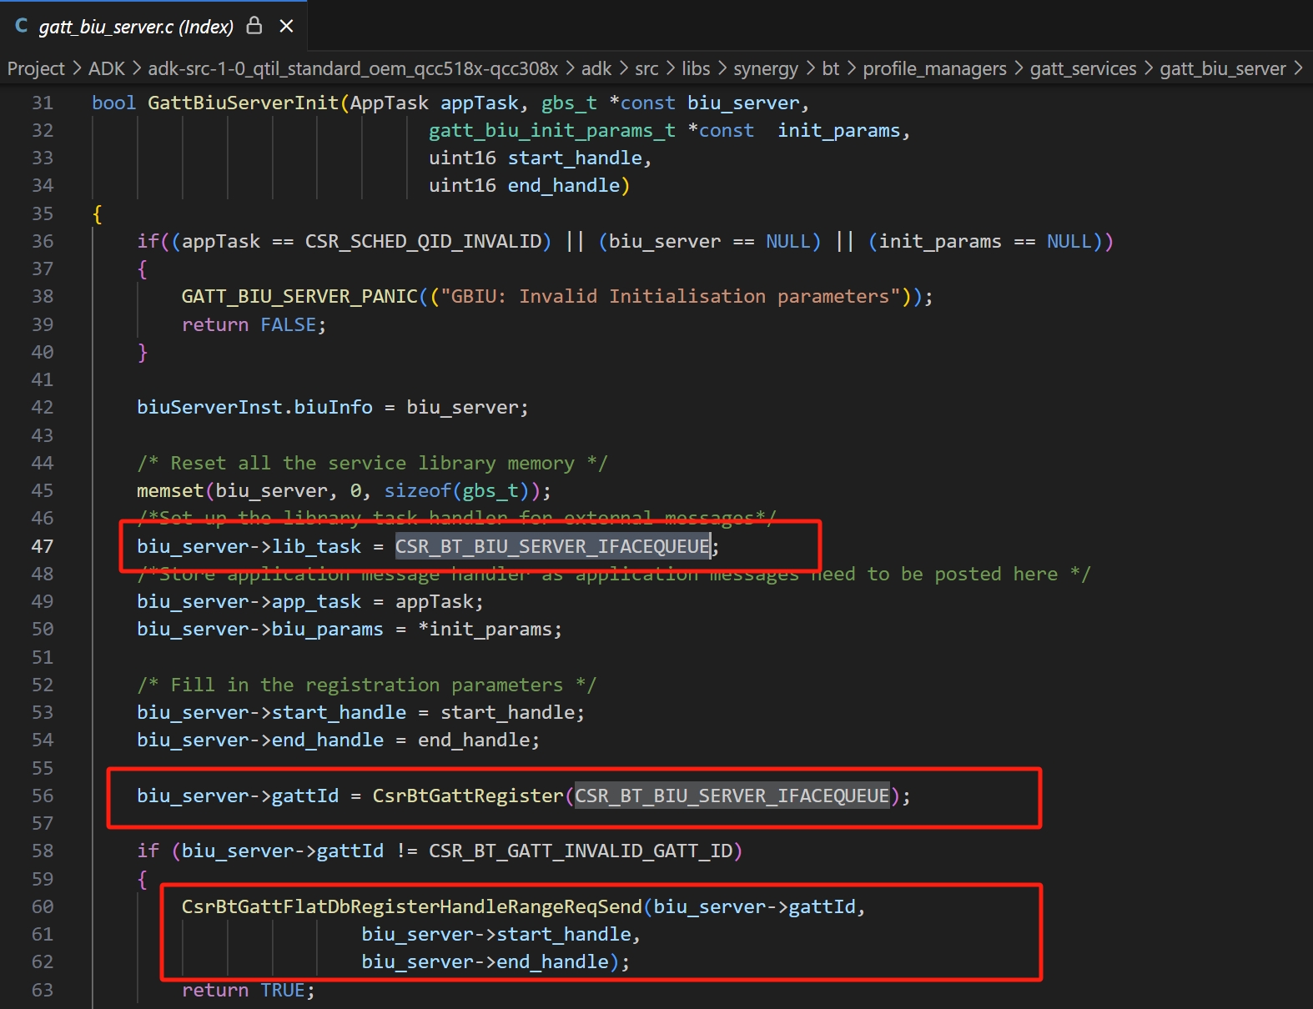This screenshot has height=1009, width=1313.
Task: Open the synergy breadcrumb folder
Action: [765, 68]
